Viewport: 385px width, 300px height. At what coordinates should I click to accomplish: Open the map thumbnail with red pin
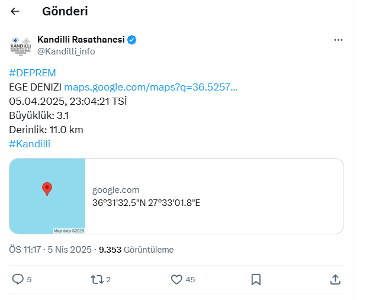pos(47,196)
